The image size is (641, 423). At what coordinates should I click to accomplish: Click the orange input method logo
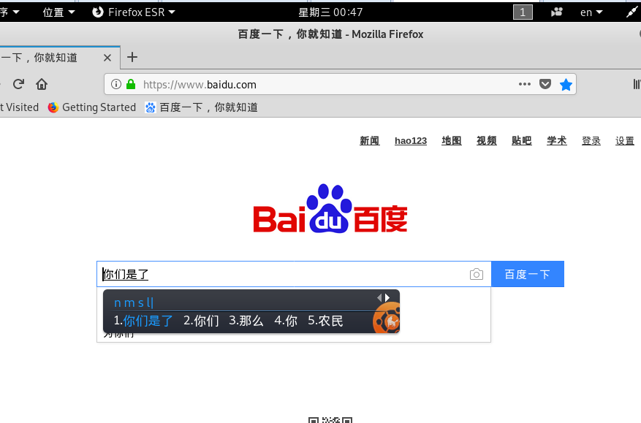tap(387, 319)
